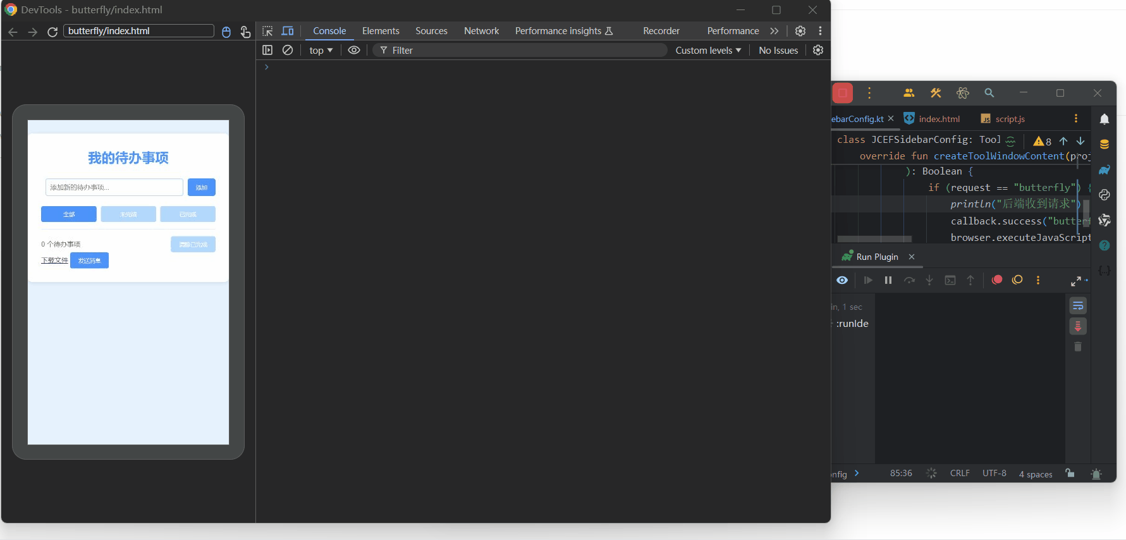Go forward in DevTools page navigation
The image size is (1126, 540).
click(33, 32)
